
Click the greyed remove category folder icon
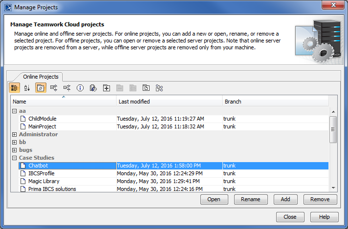pyautogui.click(x=120, y=88)
